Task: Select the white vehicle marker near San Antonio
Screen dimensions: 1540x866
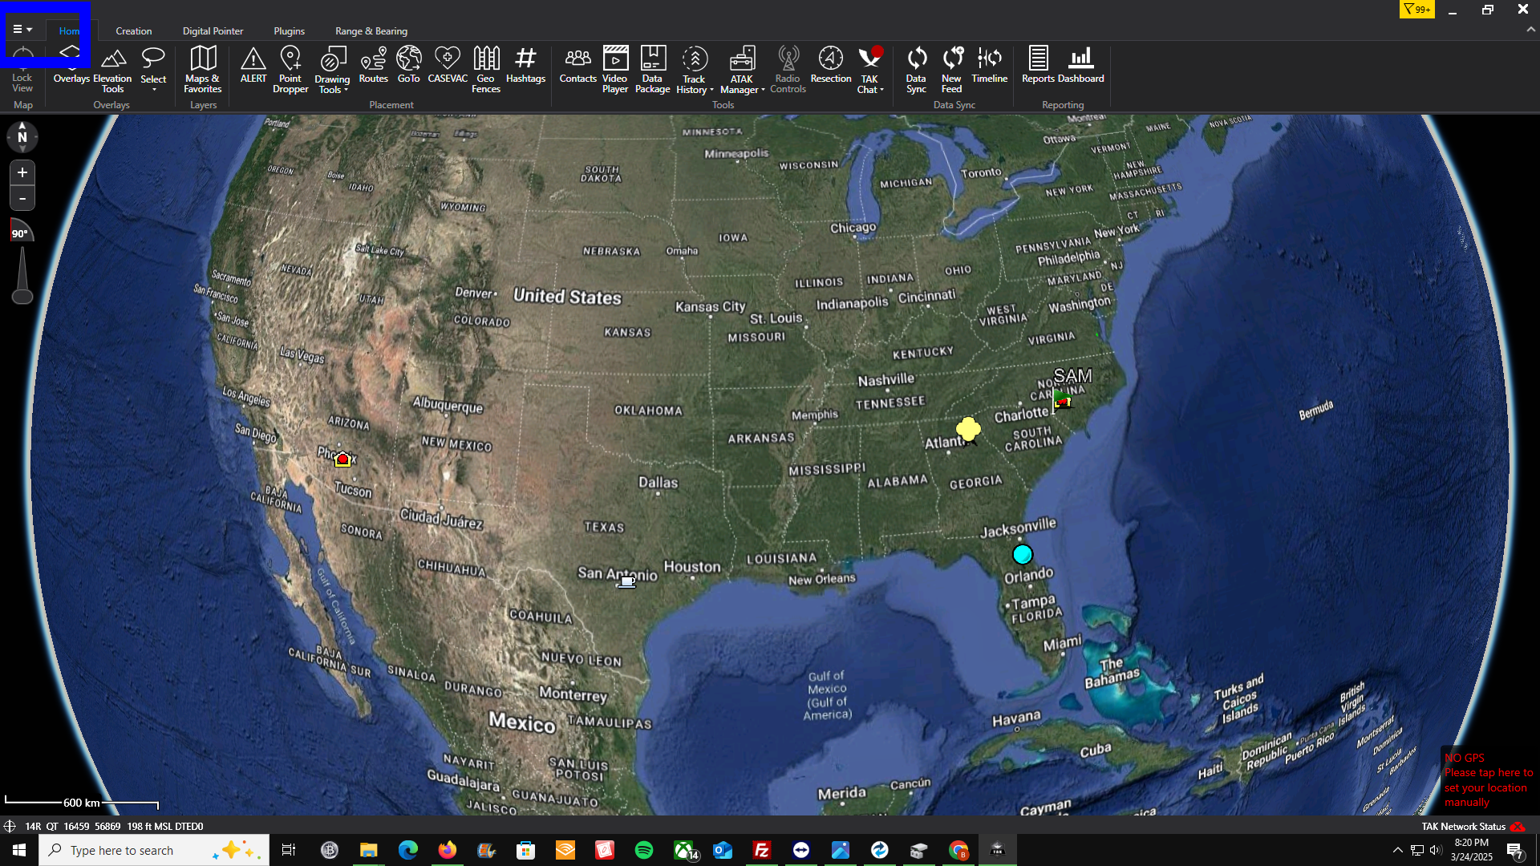Action: pos(626,582)
